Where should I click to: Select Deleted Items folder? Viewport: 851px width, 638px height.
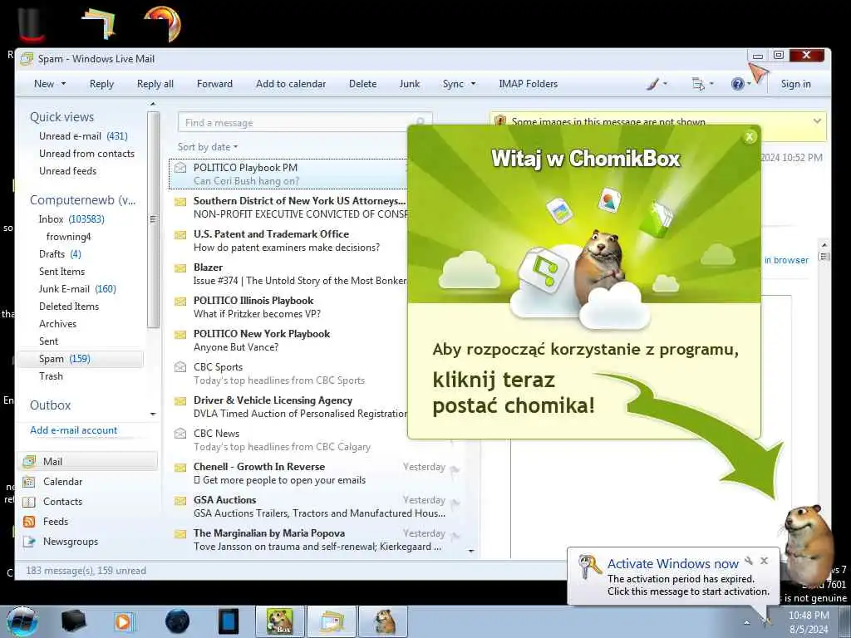69,307
